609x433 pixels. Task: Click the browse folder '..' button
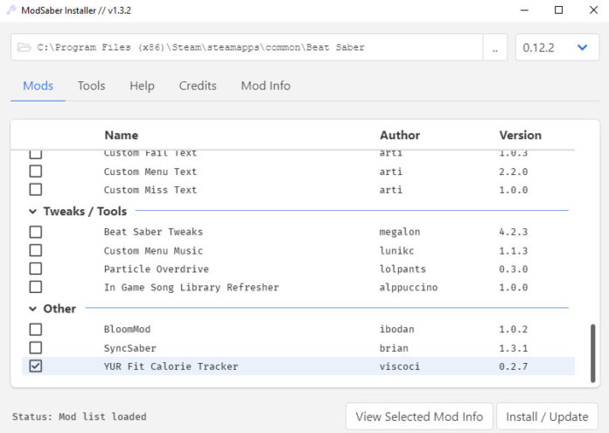(495, 48)
